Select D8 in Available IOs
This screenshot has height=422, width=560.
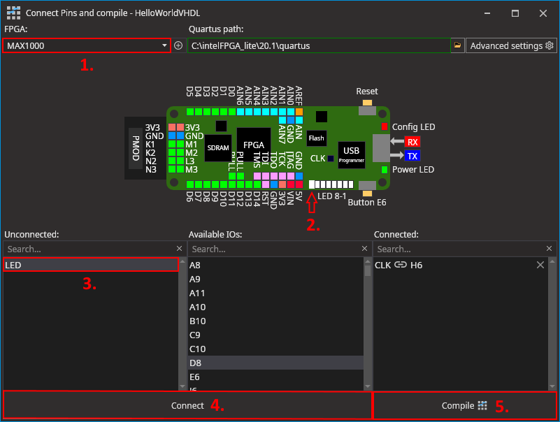click(275, 363)
